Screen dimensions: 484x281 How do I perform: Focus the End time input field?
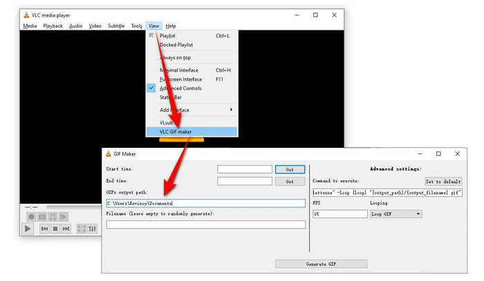(245, 181)
